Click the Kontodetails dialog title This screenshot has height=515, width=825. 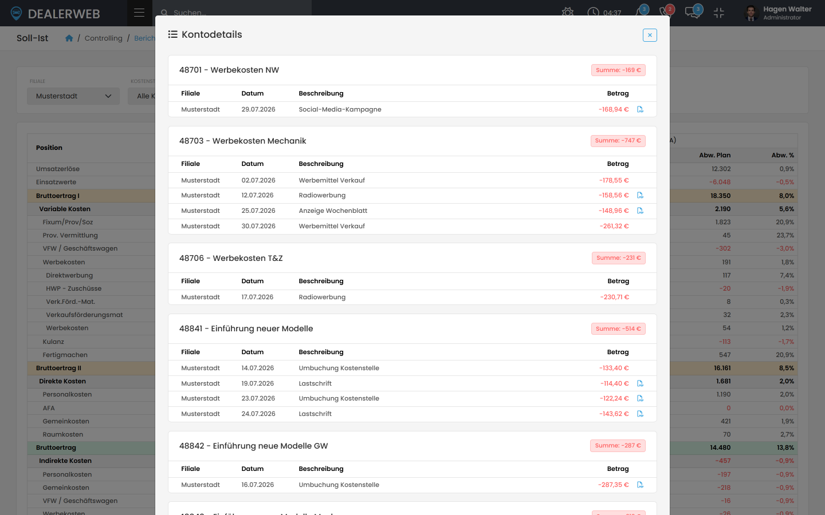coord(212,34)
